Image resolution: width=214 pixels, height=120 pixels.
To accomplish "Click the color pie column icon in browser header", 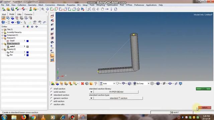I will [28, 27].
